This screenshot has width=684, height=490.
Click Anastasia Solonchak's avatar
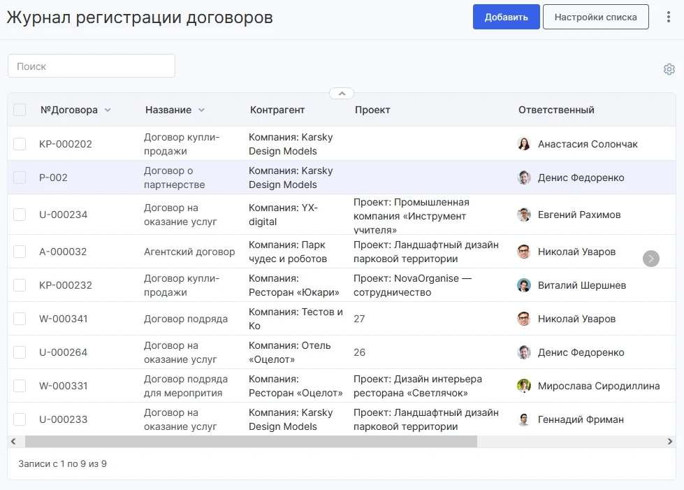524,144
